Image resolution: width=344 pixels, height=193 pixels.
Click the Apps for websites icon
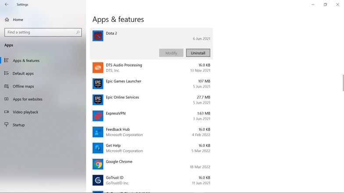(x=7, y=99)
